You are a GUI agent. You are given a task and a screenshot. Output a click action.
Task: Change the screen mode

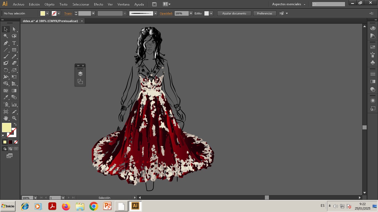9,156
